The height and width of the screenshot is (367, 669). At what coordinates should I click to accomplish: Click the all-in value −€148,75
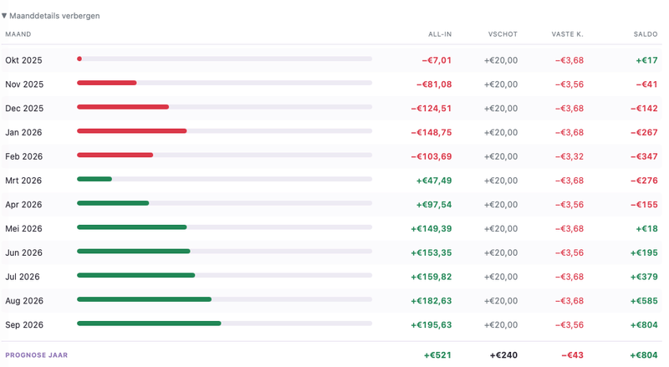click(432, 132)
